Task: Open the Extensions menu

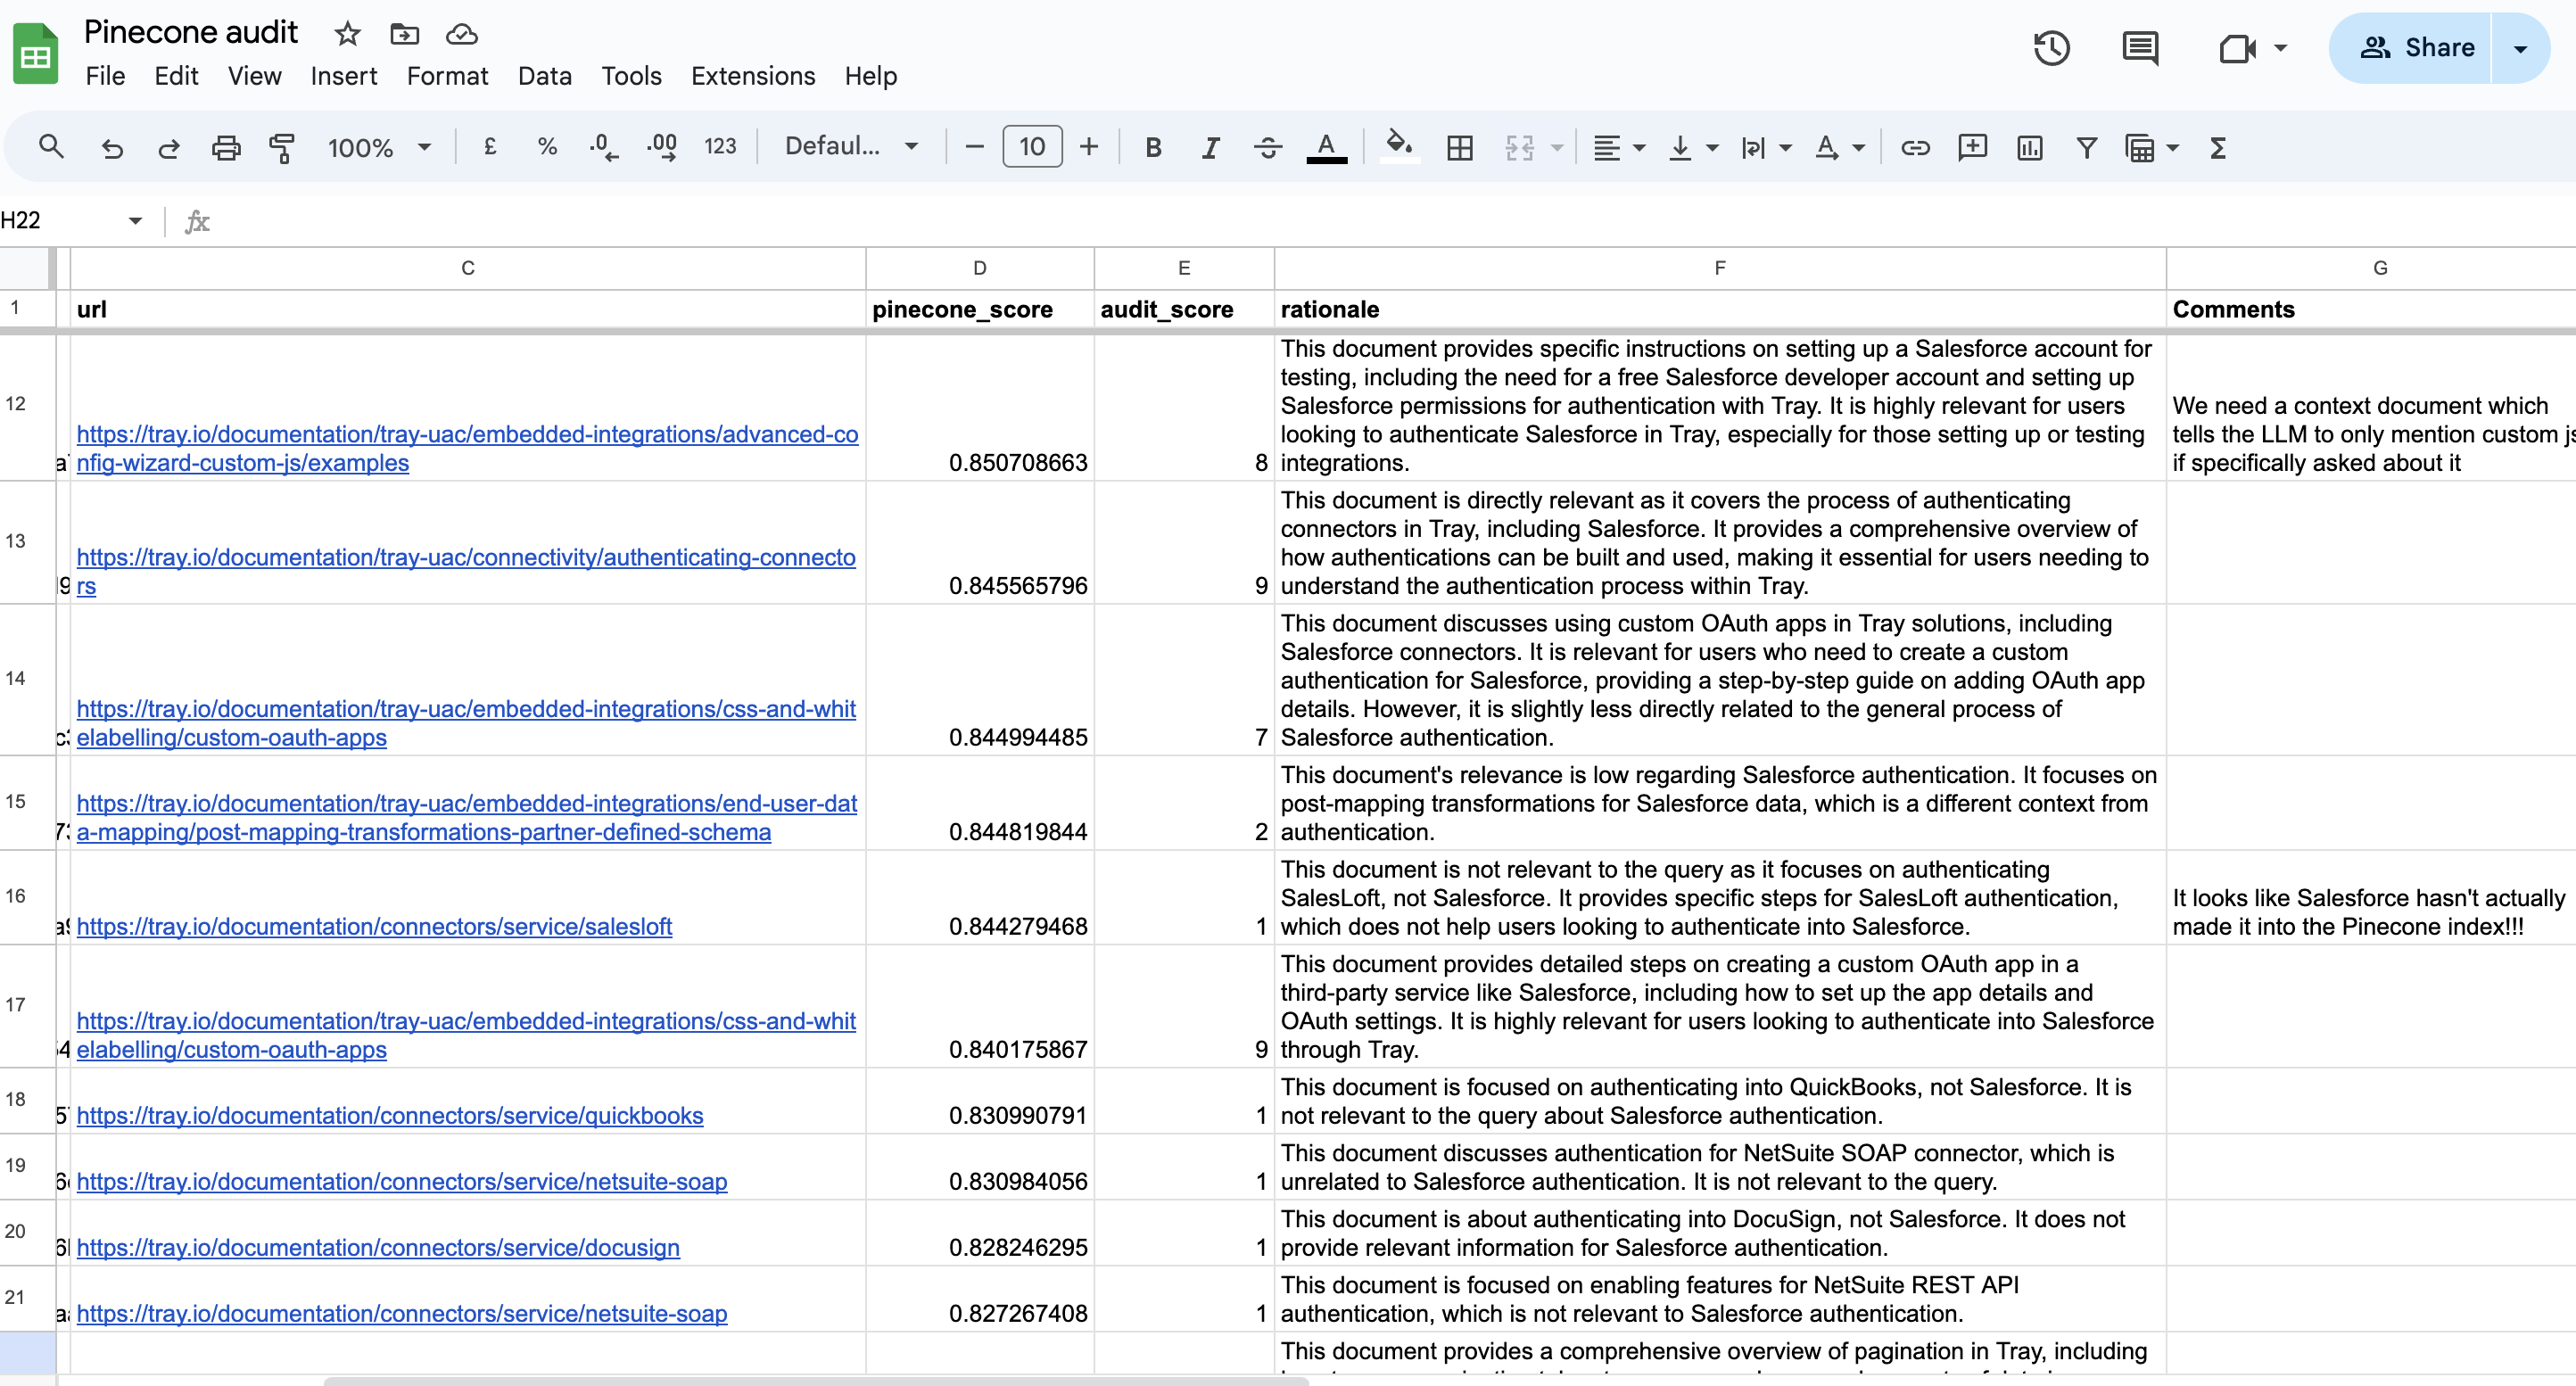Action: [752, 76]
